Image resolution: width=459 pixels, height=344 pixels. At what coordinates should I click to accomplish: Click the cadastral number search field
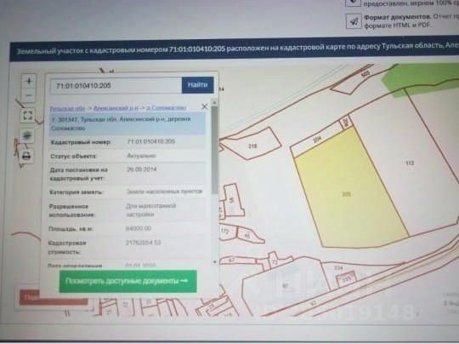[x=116, y=86]
